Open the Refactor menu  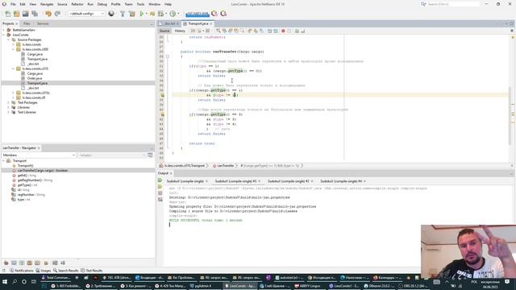(x=77, y=4)
